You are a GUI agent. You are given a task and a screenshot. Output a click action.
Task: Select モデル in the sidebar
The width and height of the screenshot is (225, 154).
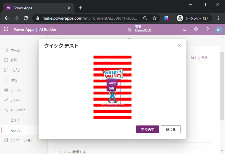click(15, 130)
